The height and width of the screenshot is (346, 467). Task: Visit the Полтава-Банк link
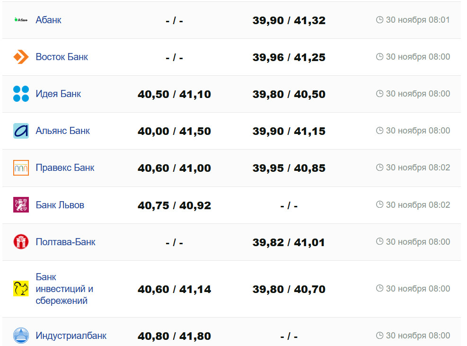[65, 242]
